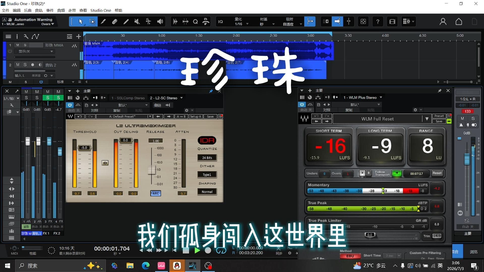Pick the Mute tool in the toolbar

(x=137, y=22)
